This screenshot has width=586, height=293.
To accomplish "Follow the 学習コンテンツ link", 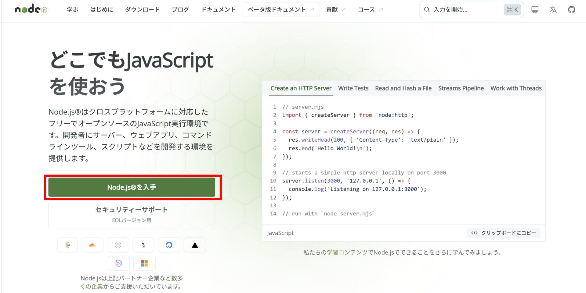I will [x=347, y=252].
